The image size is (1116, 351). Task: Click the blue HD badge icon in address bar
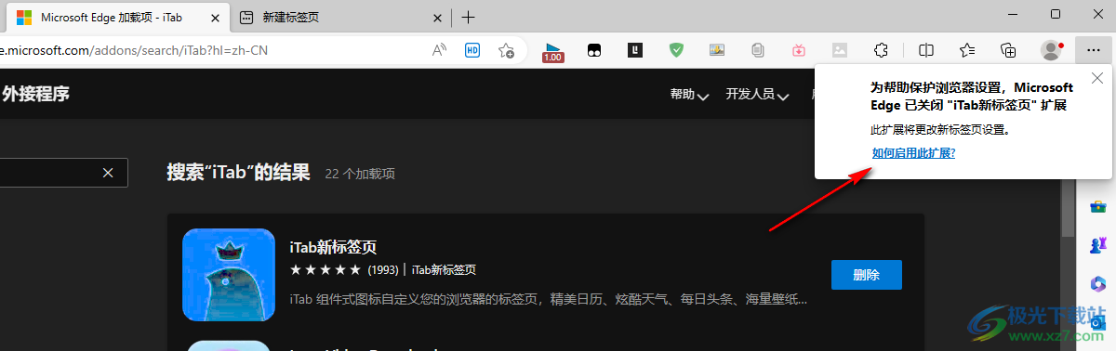472,50
